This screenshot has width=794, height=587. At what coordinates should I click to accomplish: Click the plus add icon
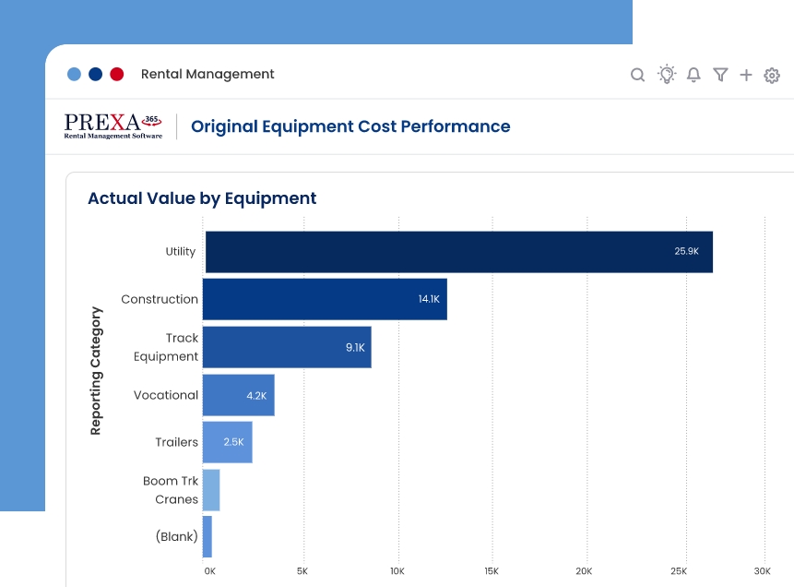746,75
